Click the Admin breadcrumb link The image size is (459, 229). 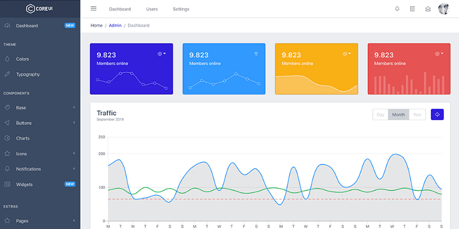click(115, 25)
